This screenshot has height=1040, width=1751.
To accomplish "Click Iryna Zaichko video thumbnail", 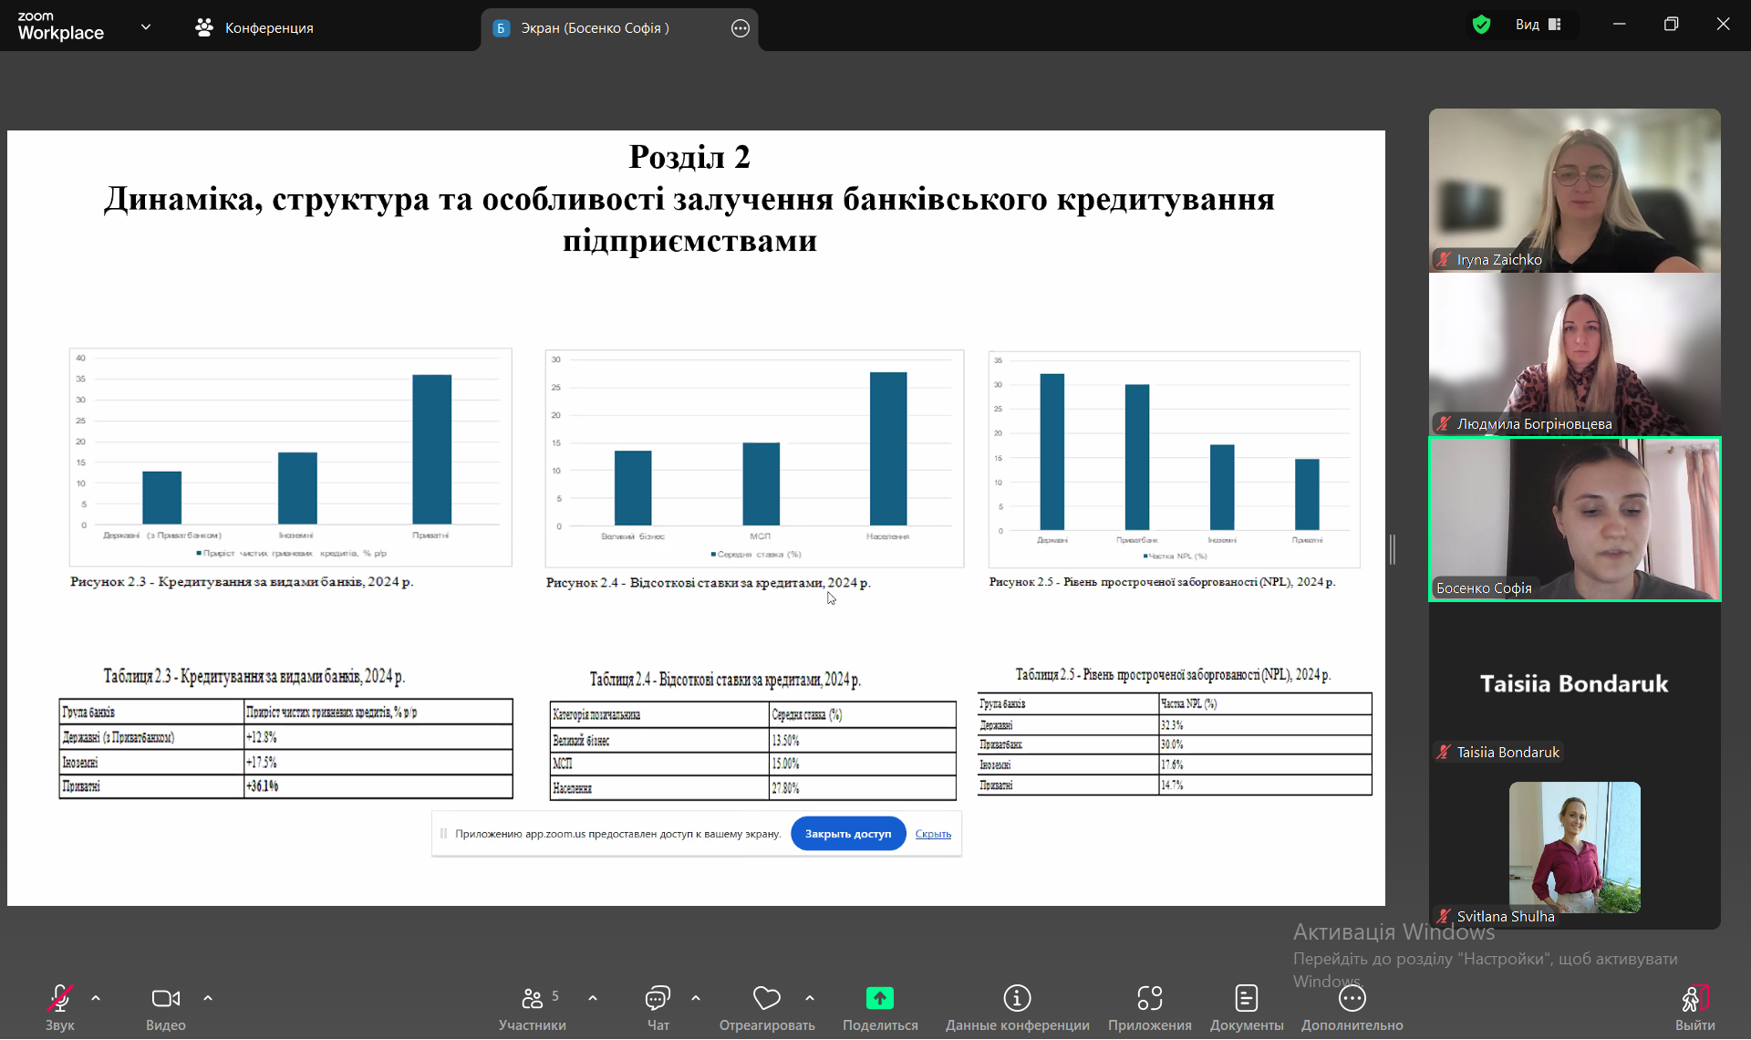I will 1574,190.
